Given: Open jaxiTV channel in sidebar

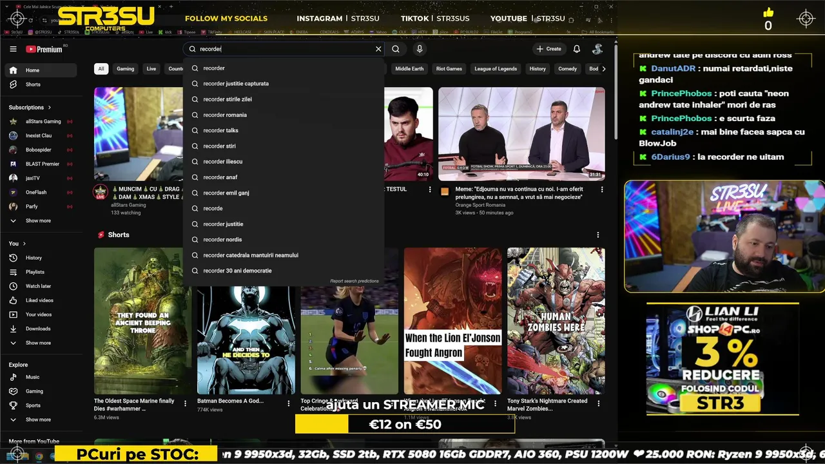Looking at the screenshot, I should click(41, 178).
